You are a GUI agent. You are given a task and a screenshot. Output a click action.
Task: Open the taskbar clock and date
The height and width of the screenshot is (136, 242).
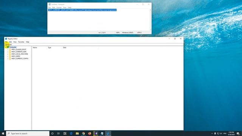coord(231,133)
